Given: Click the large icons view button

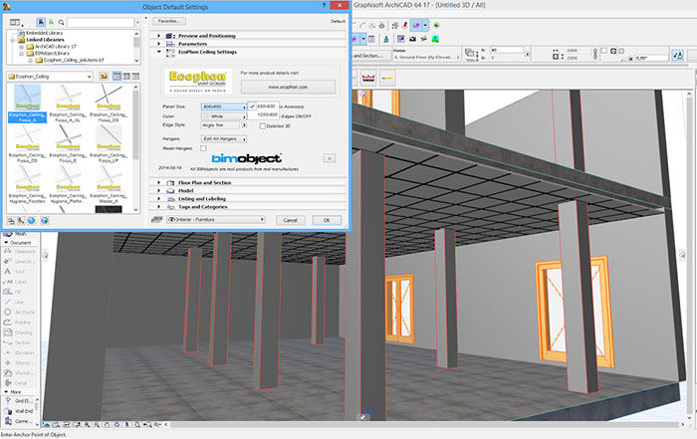Looking at the screenshot, I should coord(116,77).
